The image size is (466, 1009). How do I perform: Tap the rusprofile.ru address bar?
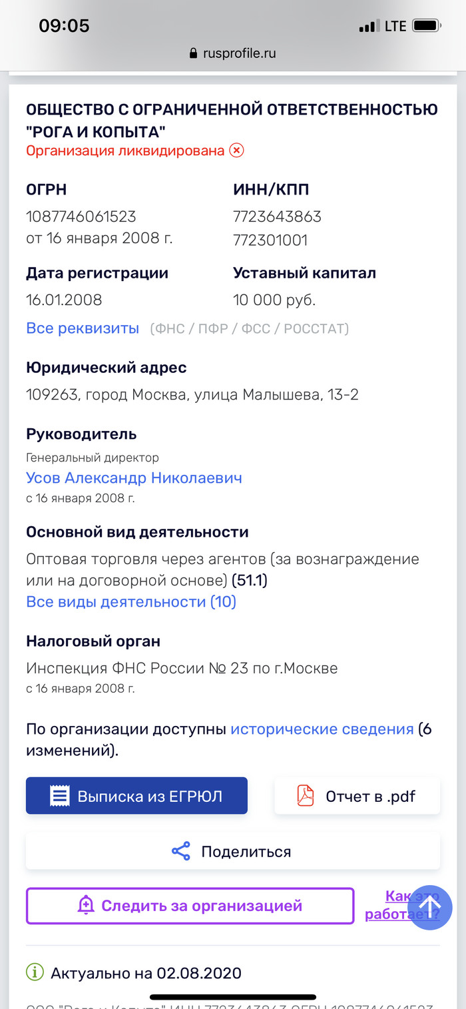click(x=233, y=53)
